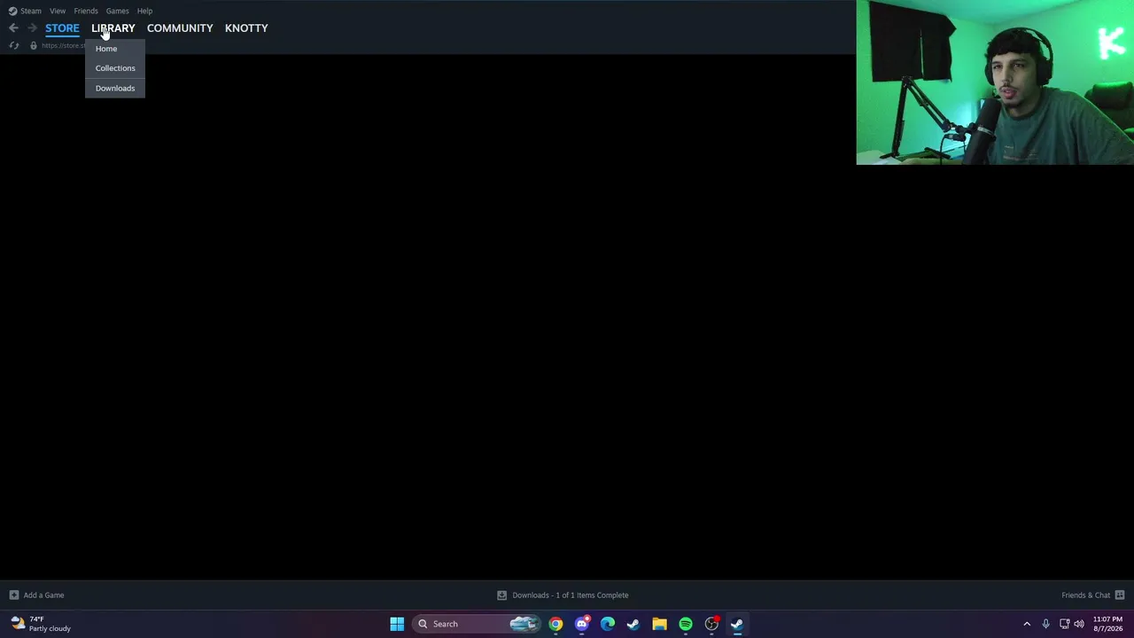Choose Collections from the Library dropdown
The height and width of the screenshot is (638, 1134).
click(x=115, y=68)
